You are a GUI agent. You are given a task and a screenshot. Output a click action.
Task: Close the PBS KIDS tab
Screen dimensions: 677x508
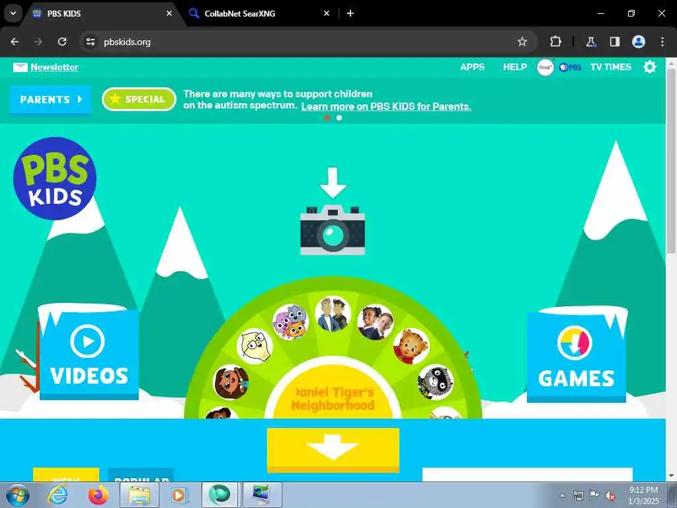pyautogui.click(x=169, y=13)
